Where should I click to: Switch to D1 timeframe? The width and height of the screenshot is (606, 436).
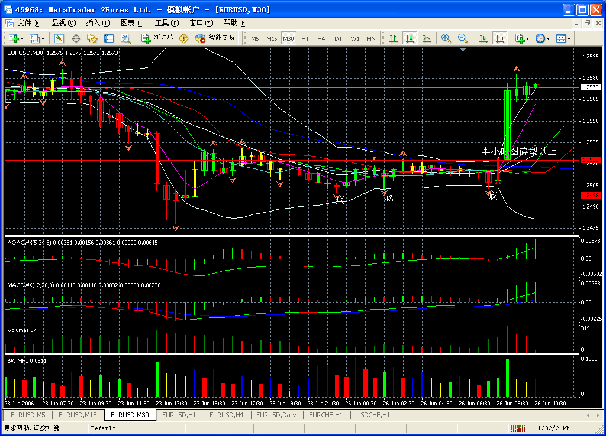pos(338,38)
